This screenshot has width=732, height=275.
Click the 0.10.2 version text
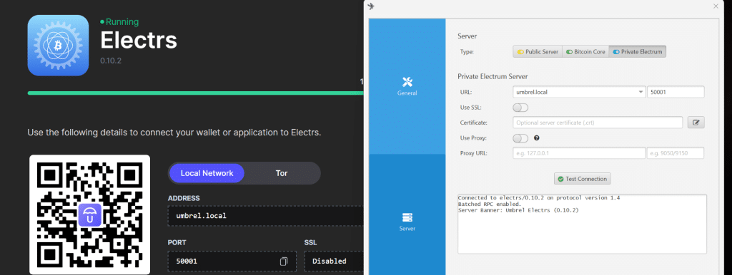pos(111,61)
